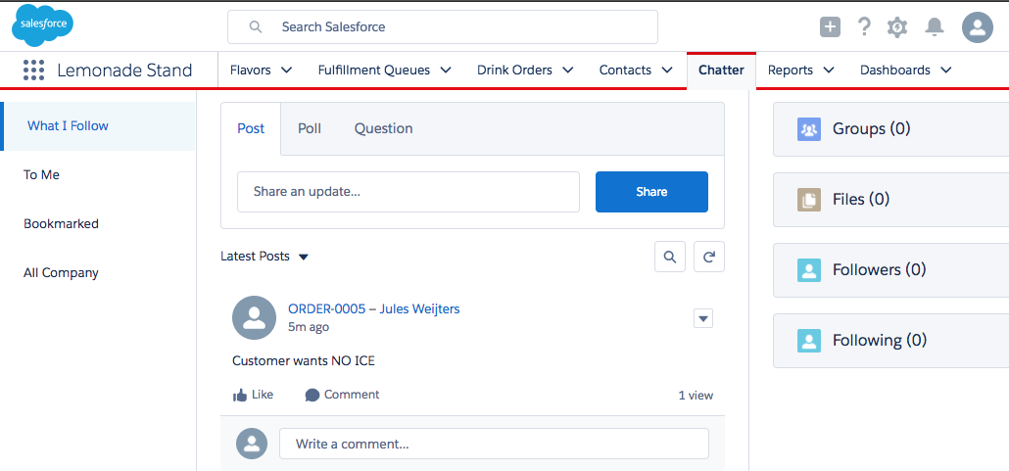Viewport: 1009px width, 471px height.
Task: Open the ORDER-0005 – Jules Weijters link
Action: point(373,308)
